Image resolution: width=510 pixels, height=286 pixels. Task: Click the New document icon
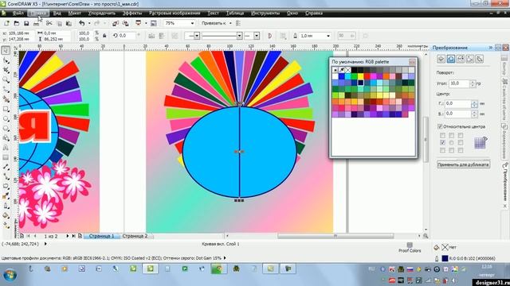coord(6,23)
